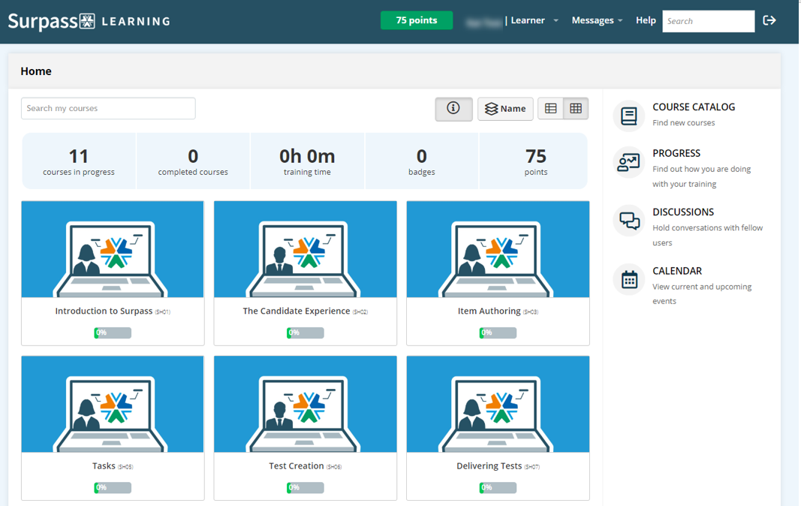Click 'Hold conversations with fellow users' text

(707, 235)
